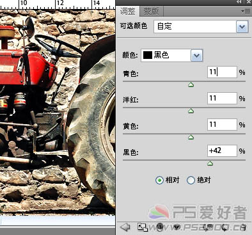Focus the 青色 percentage input field
The height and width of the screenshot is (235, 252).
[x=222, y=72]
